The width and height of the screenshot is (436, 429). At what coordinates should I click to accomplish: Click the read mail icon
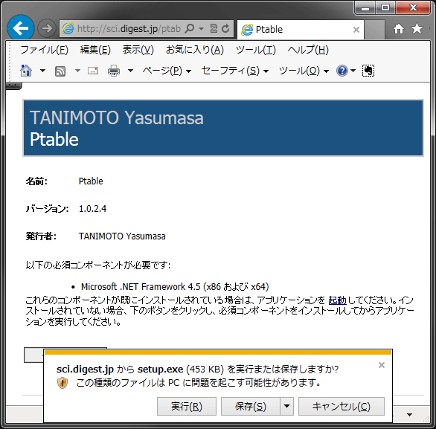point(93,71)
